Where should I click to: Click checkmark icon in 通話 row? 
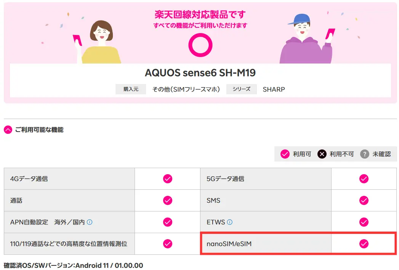[168, 200]
